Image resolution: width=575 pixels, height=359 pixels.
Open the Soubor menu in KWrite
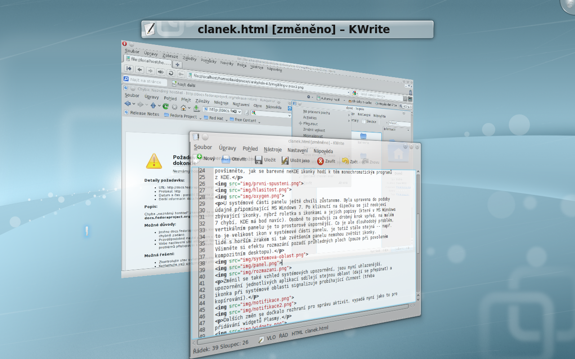203,147
